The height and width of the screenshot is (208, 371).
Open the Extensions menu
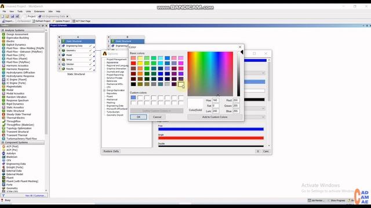39,12
